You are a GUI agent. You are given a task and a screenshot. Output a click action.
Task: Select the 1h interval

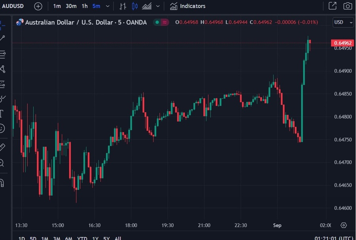point(85,6)
